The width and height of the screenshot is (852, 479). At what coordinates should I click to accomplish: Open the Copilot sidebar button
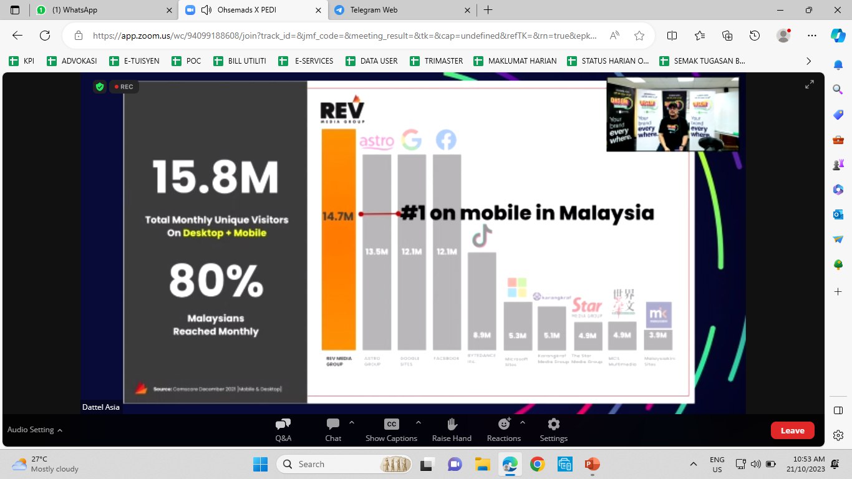[838, 36]
